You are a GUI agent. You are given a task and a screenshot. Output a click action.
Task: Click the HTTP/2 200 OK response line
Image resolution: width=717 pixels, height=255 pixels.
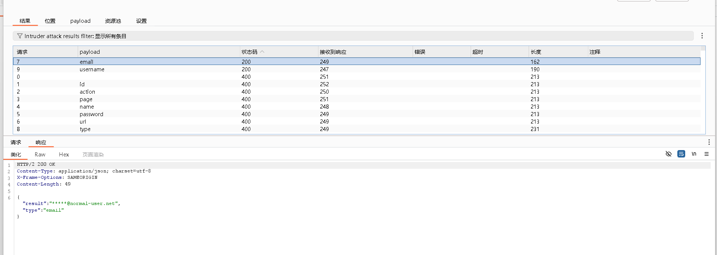pos(36,164)
